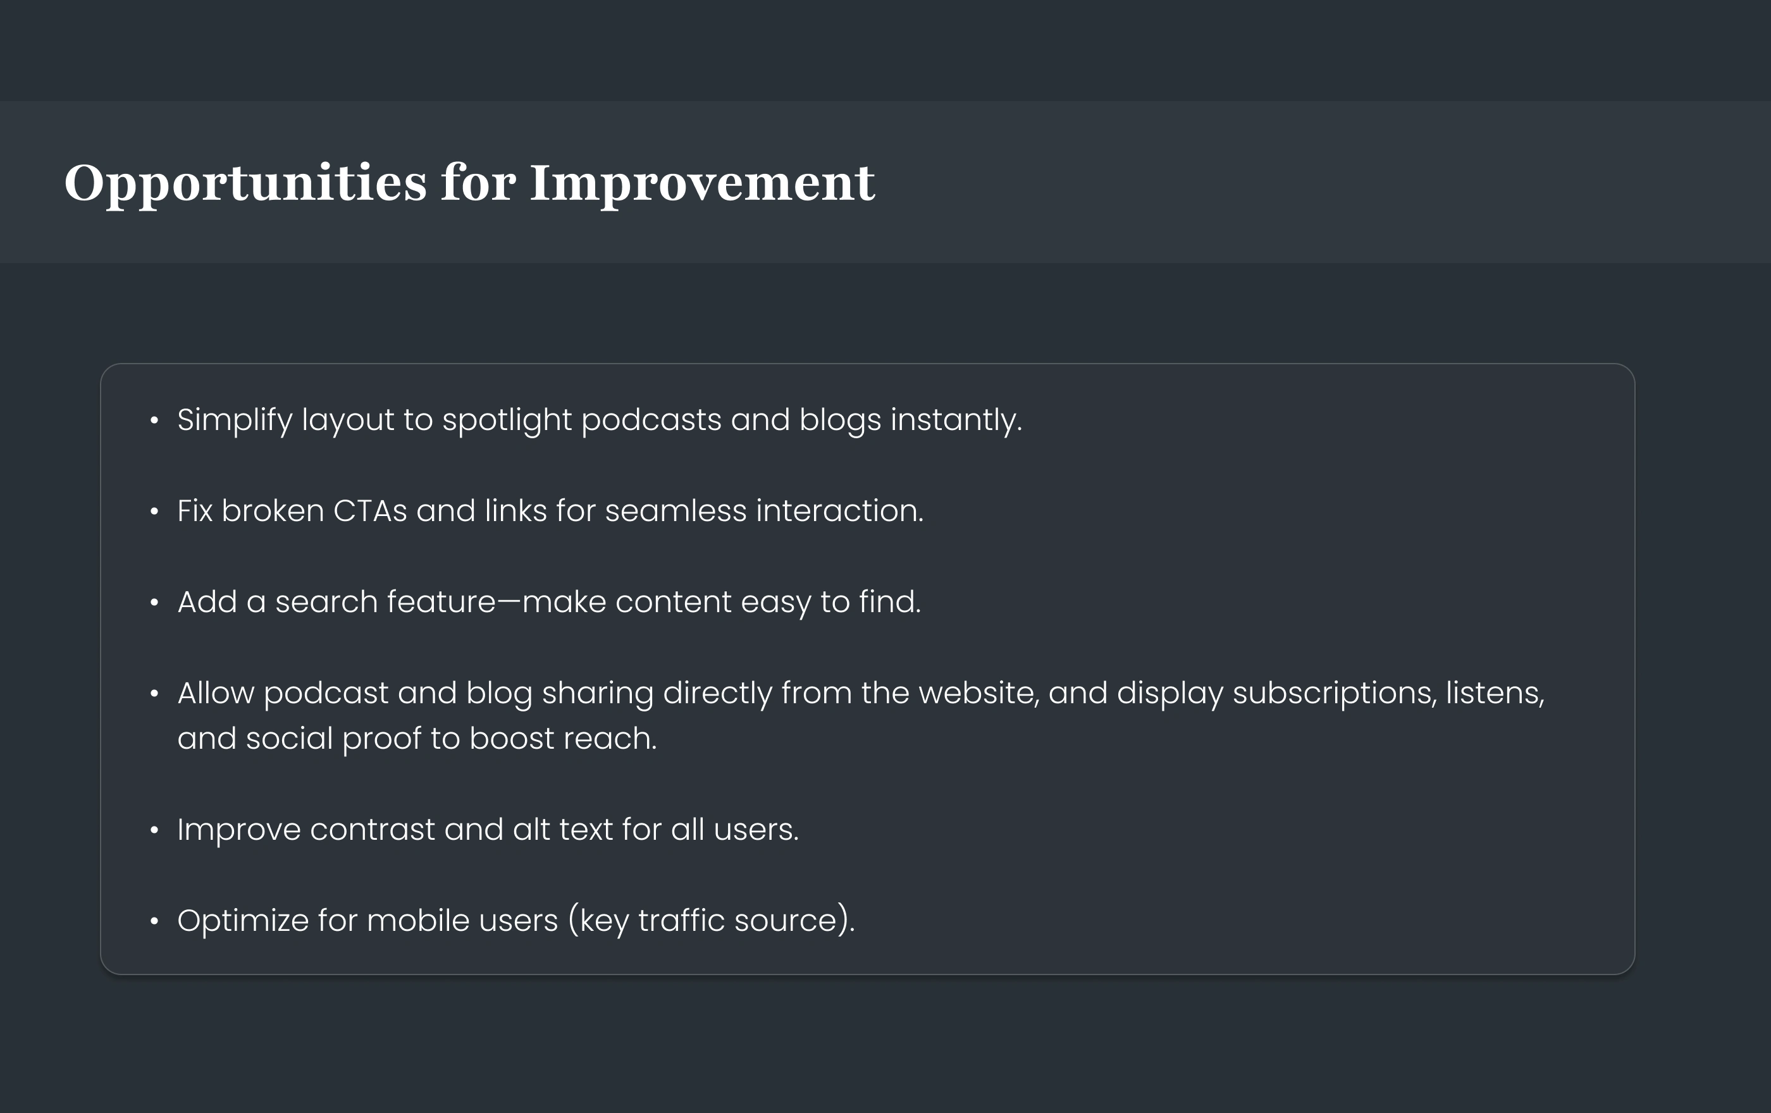
Task: Click the "Opportunities for Improvement" slide title
Action: (x=469, y=182)
